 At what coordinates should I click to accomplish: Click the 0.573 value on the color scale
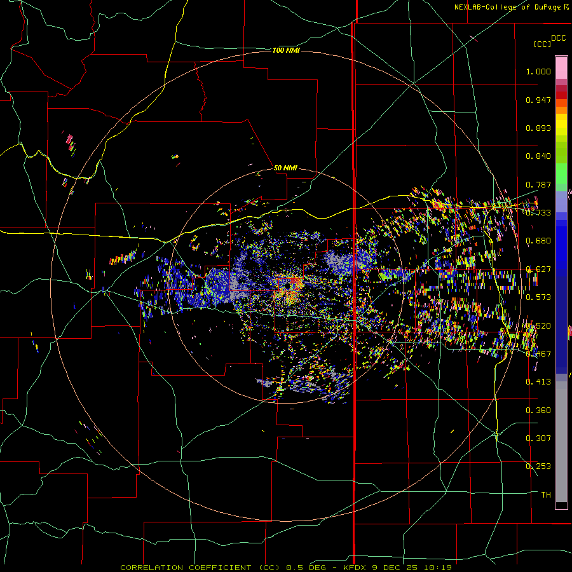click(x=538, y=297)
